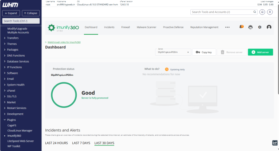
Task: Click the WHM notifications bell icon
Action: 262,12
